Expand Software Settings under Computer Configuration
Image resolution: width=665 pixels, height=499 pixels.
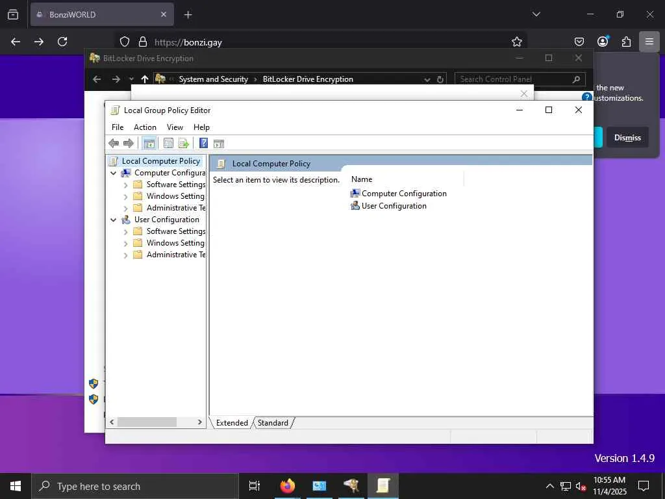(x=125, y=185)
